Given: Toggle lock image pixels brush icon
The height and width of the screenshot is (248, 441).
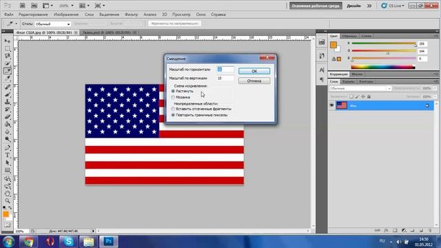Looking at the screenshot, I should tap(357, 96).
